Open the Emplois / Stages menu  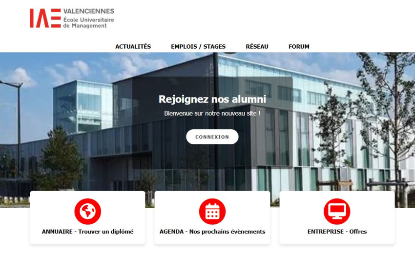pyautogui.click(x=198, y=46)
